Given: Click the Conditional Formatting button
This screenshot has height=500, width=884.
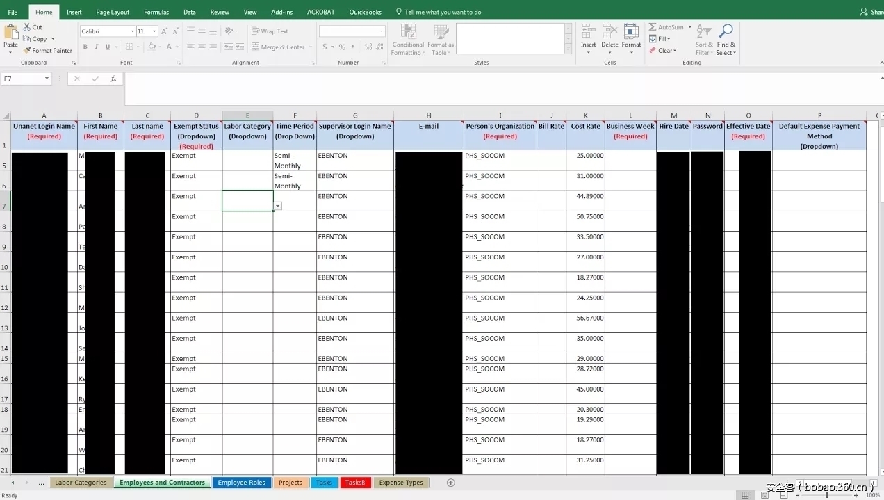Looking at the screenshot, I should [x=407, y=39].
